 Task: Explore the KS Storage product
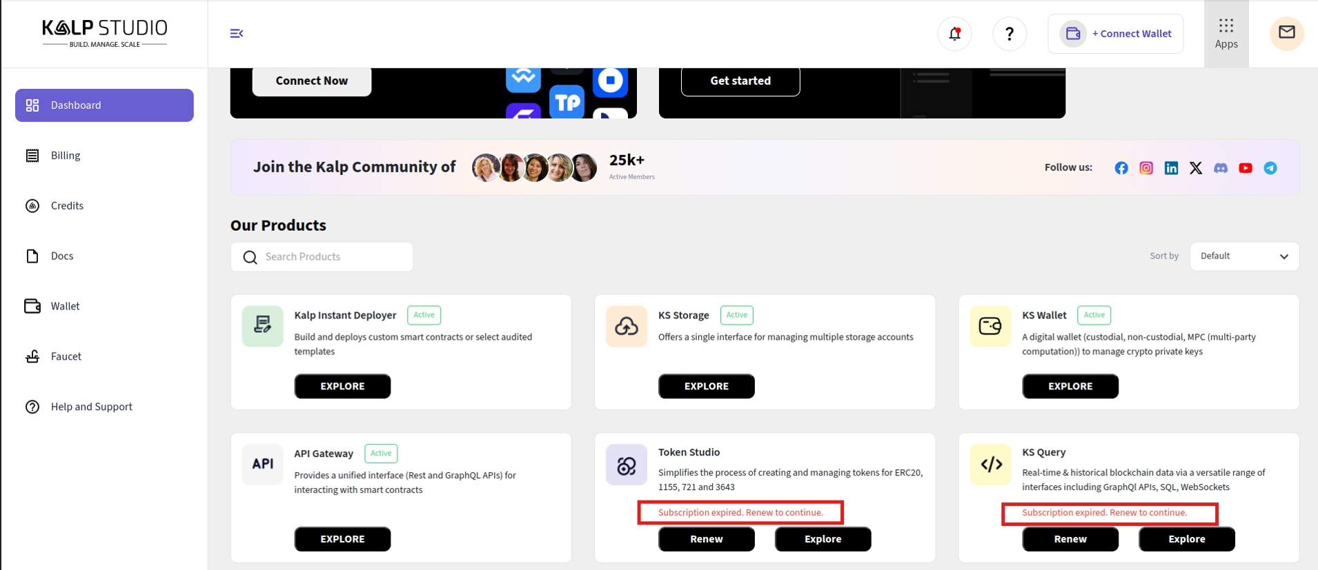pyautogui.click(x=706, y=387)
